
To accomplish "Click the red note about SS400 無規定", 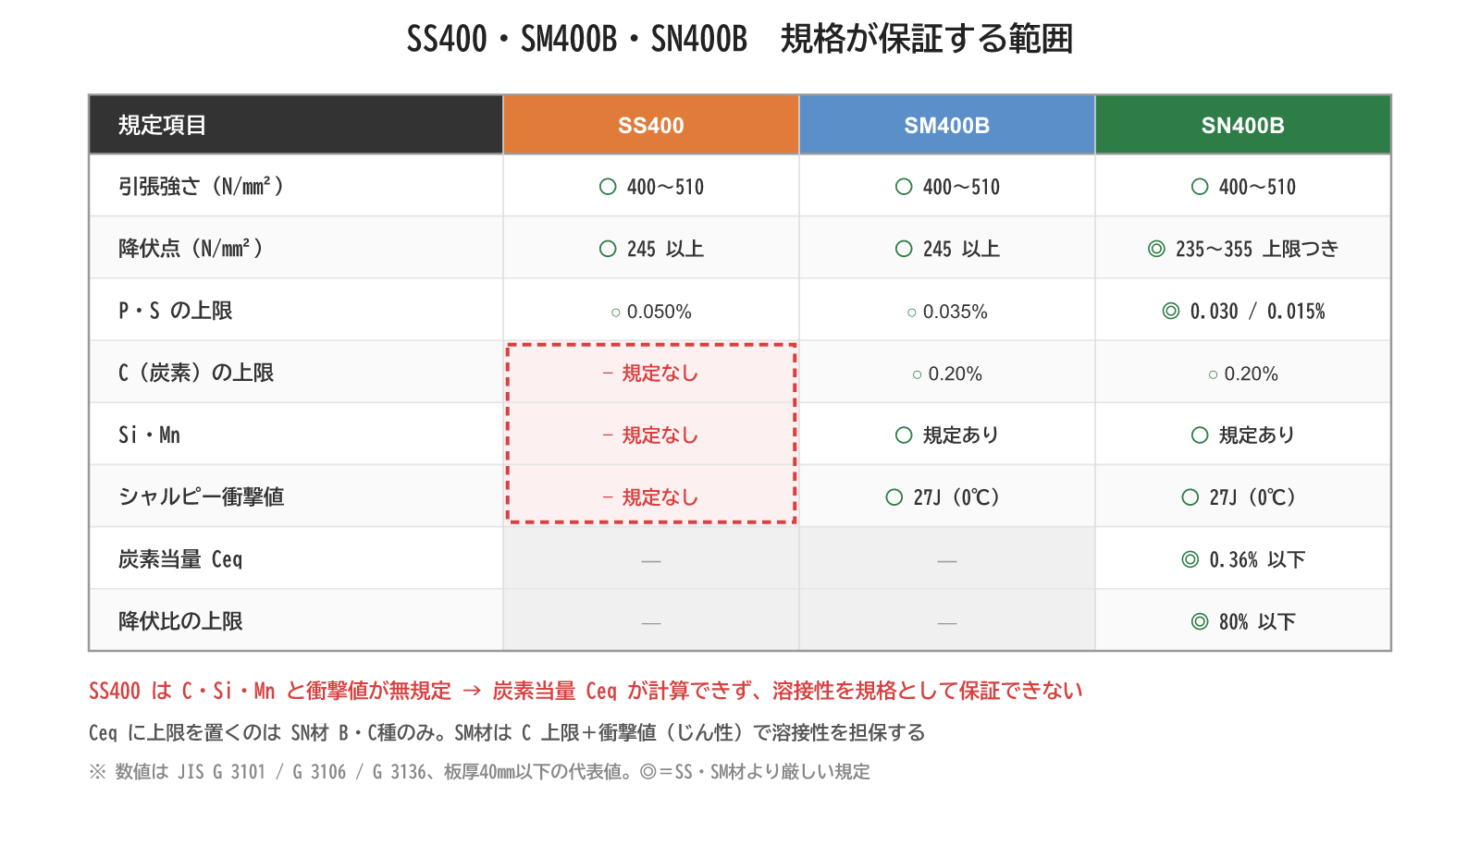I will click(x=586, y=691).
